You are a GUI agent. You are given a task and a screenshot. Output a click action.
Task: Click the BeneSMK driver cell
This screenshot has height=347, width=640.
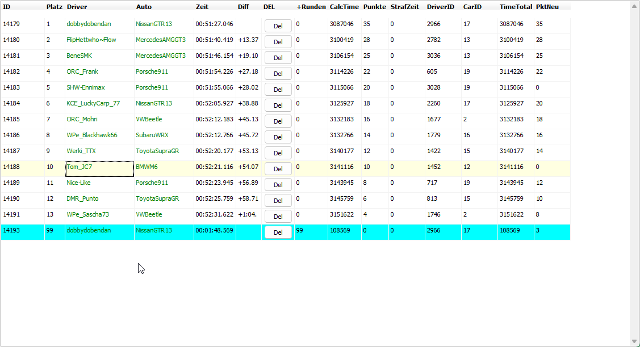79,56
